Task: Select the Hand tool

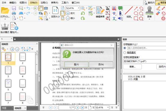Action: pos(41,8)
